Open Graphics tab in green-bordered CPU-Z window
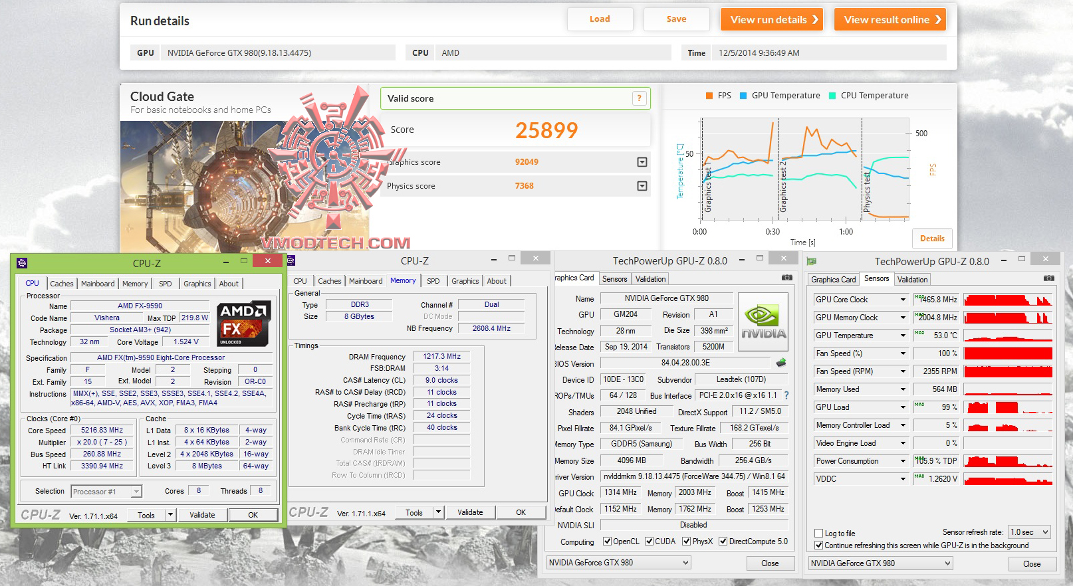The height and width of the screenshot is (586, 1073). (197, 284)
